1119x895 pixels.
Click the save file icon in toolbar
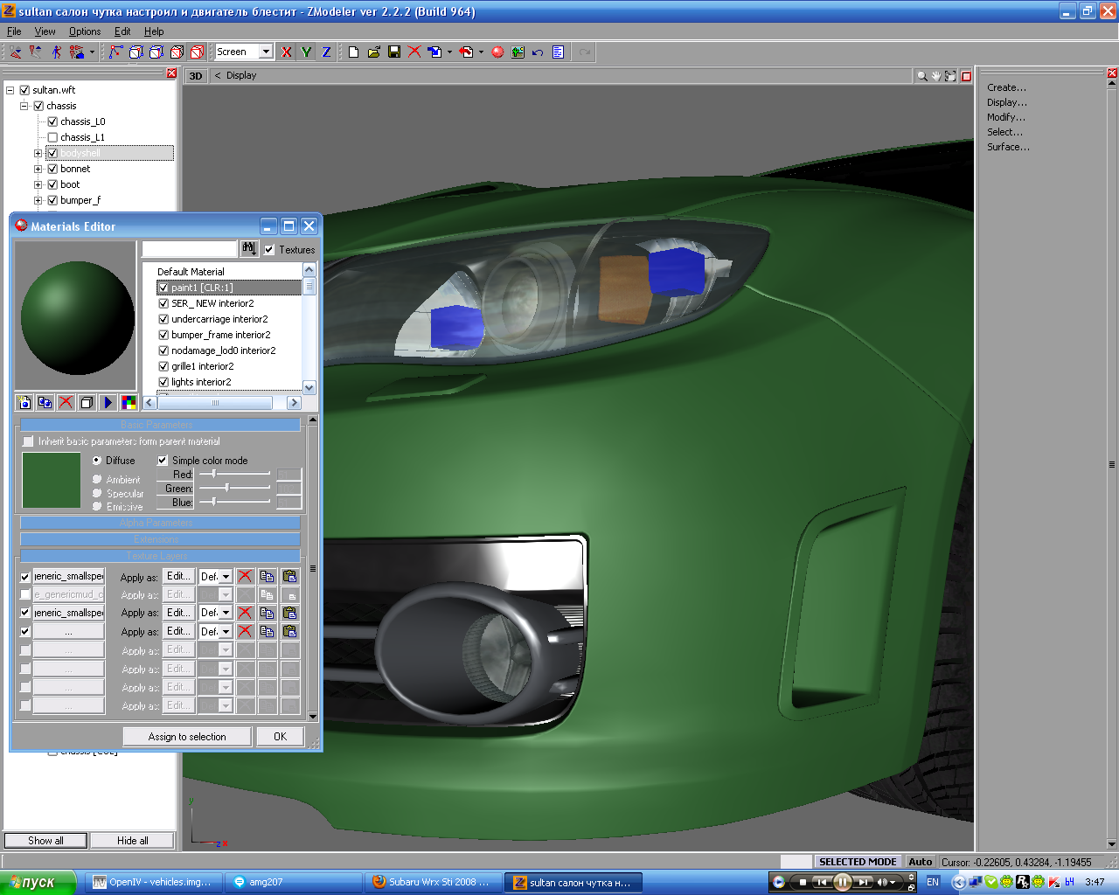click(394, 52)
